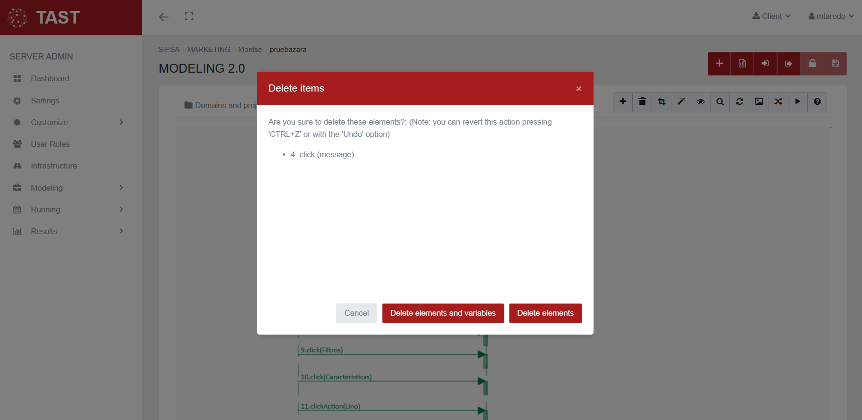862x420 pixels.
Task: Click the shuffle arrows icon
Action: click(x=778, y=101)
